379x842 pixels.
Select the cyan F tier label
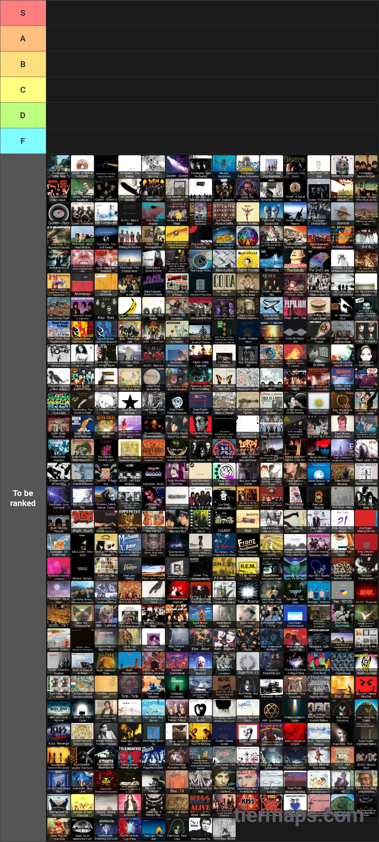pyautogui.click(x=23, y=141)
